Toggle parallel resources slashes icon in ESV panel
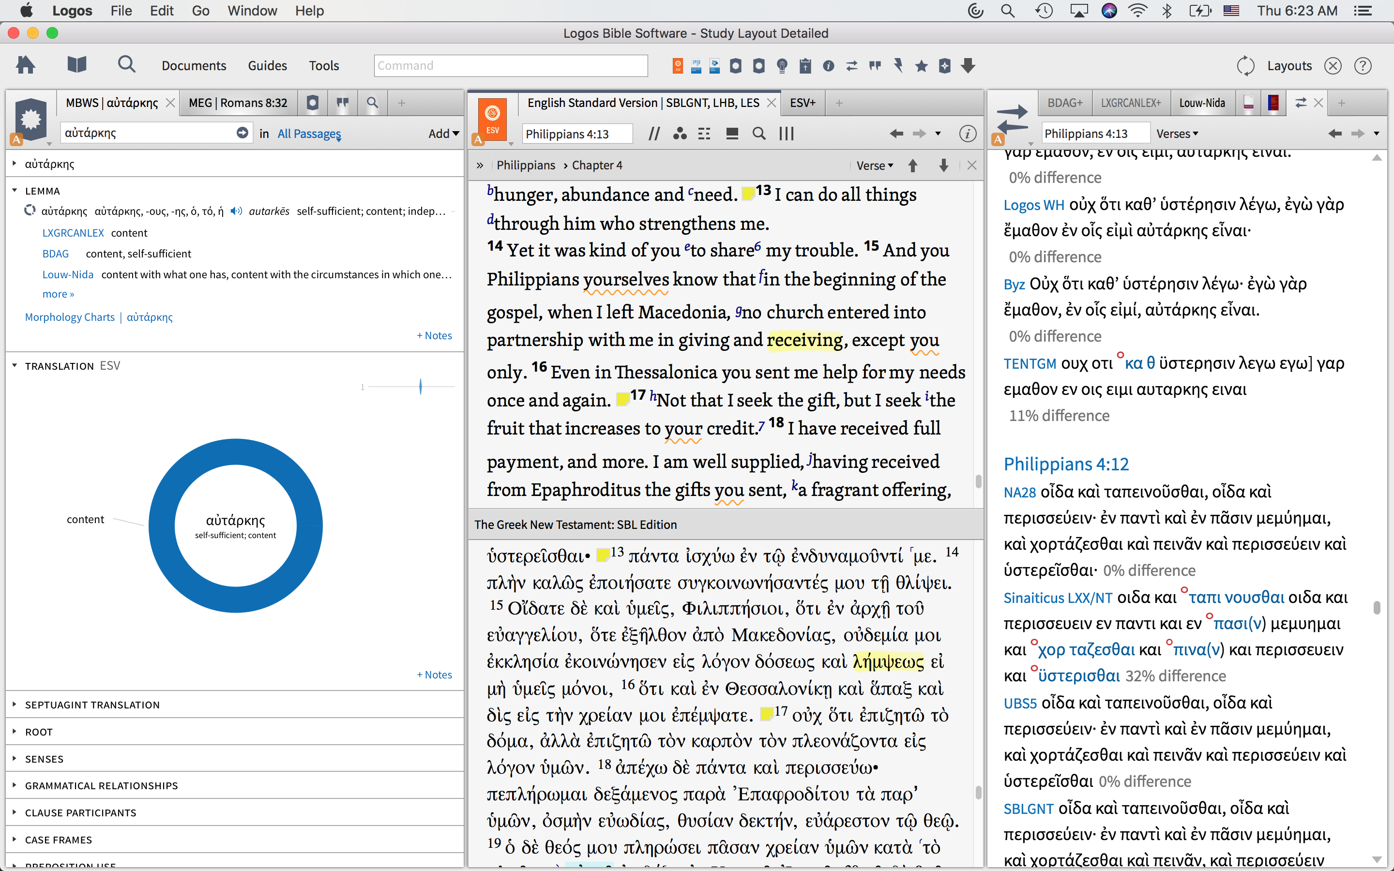The width and height of the screenshot is (1394, 871). coord(654,134)
